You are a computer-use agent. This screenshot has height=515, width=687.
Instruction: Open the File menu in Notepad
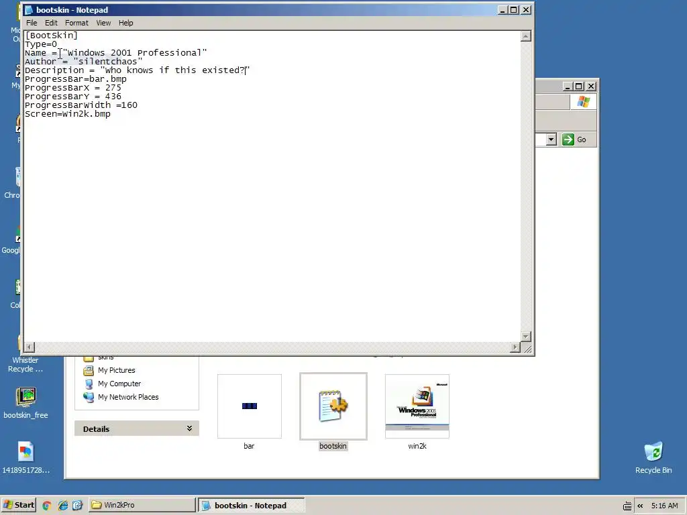pyautogui.click(x=32, y=23)
